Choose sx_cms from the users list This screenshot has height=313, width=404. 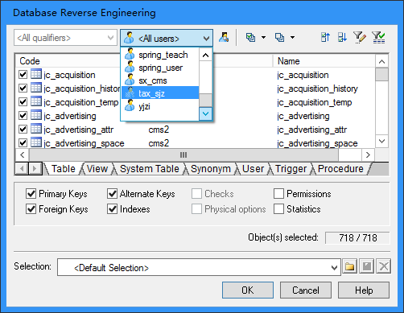[x=160, y=80]
